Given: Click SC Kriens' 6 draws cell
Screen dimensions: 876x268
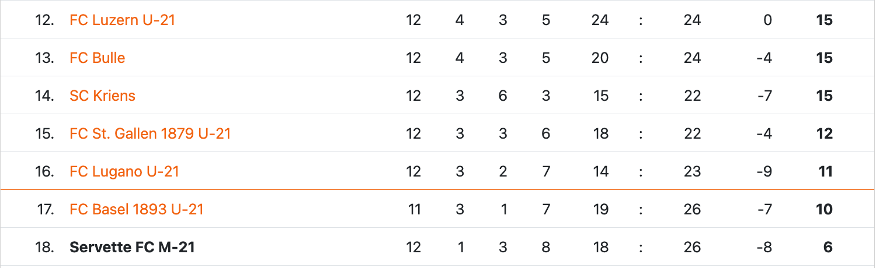Looking at the screenshot, I should pyautogui.click(x=503, y=96).
